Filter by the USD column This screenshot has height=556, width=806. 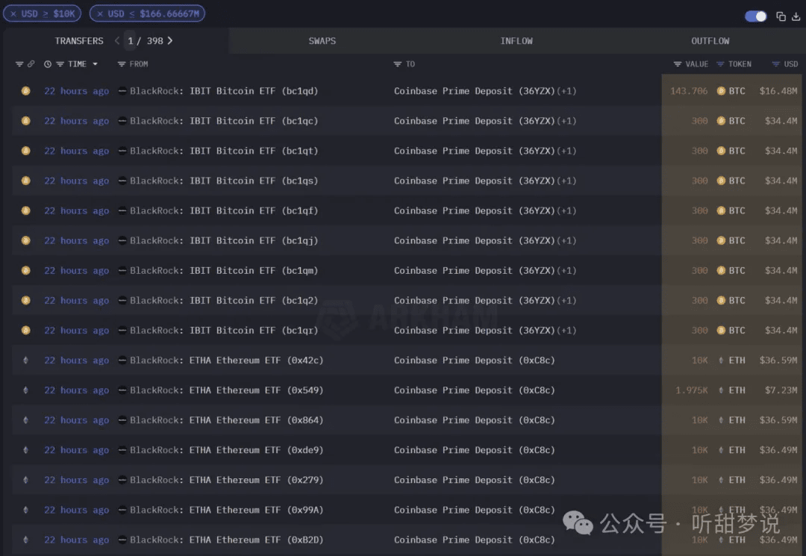point(775,64)
